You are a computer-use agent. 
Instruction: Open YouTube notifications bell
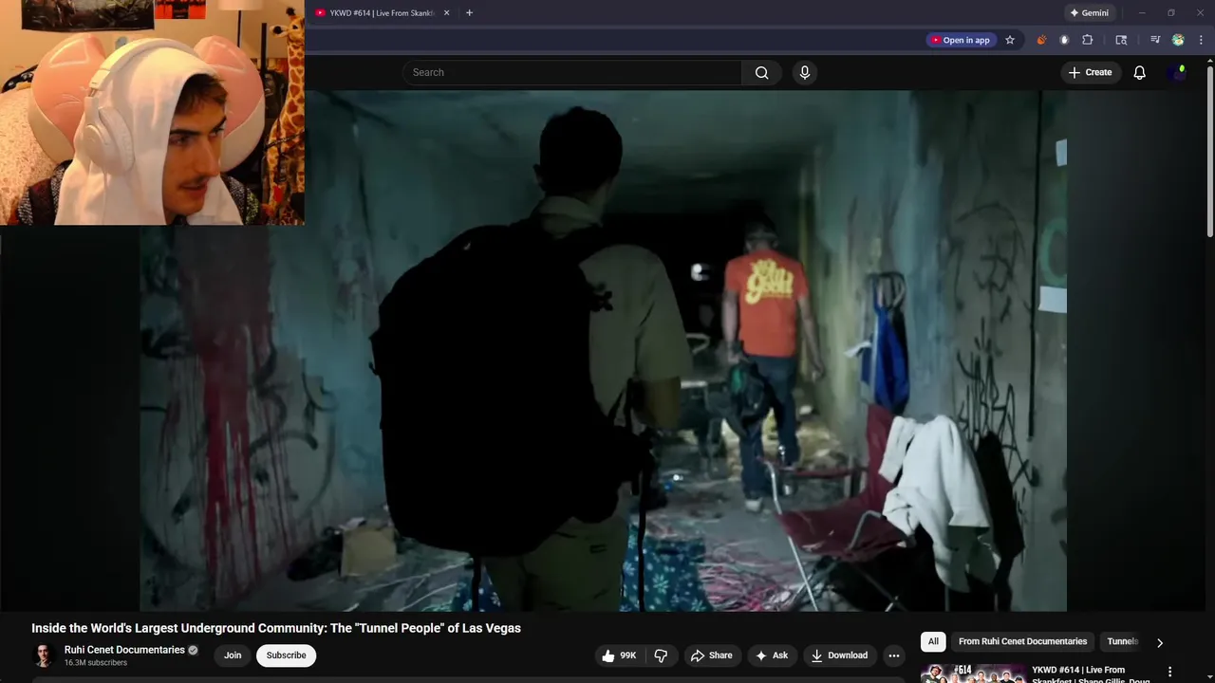coord(1140,73)
